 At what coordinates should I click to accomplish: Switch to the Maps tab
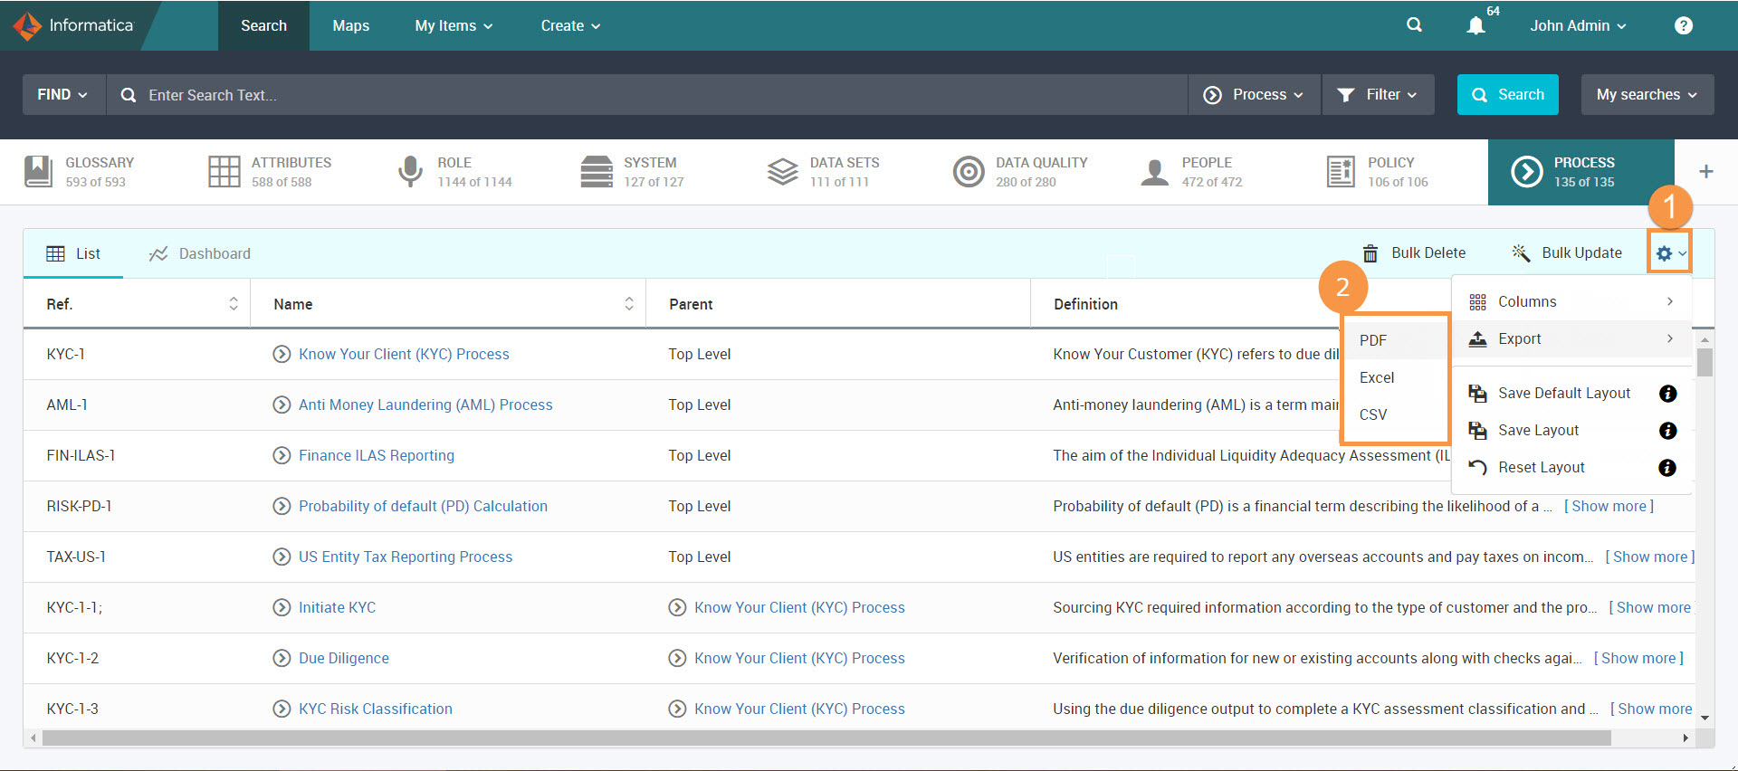(350, 25)
